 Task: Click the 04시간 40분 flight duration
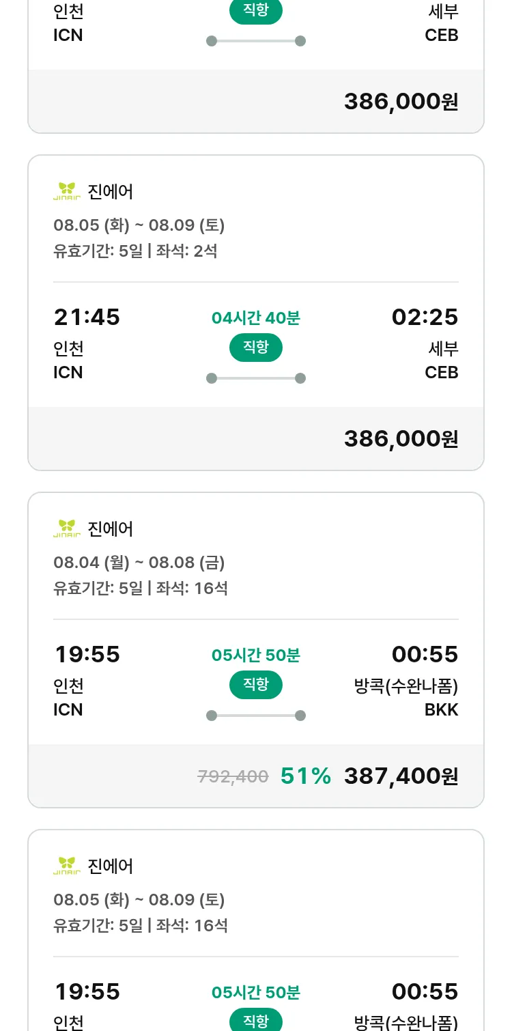click(256, 317)
